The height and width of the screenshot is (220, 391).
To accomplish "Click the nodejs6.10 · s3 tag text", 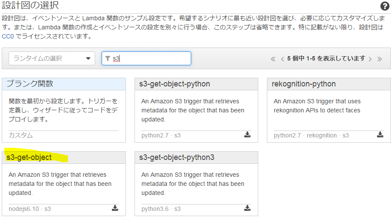I will (30, 209).
